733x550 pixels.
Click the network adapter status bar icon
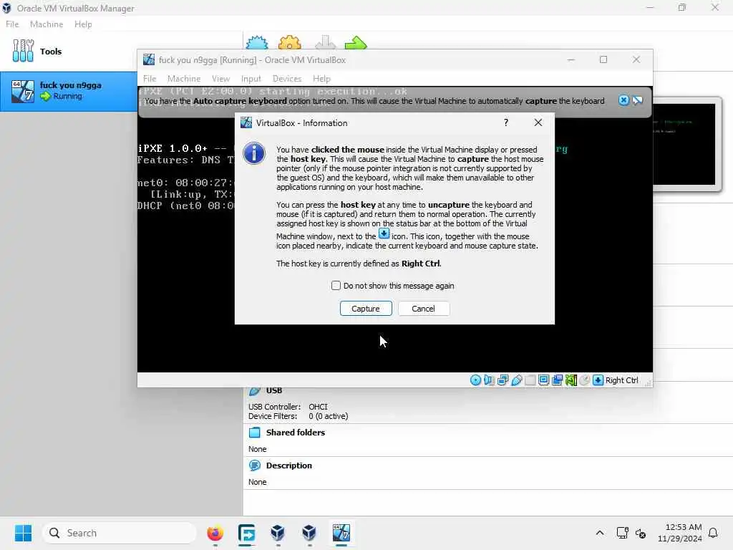[x=503, y=380]
